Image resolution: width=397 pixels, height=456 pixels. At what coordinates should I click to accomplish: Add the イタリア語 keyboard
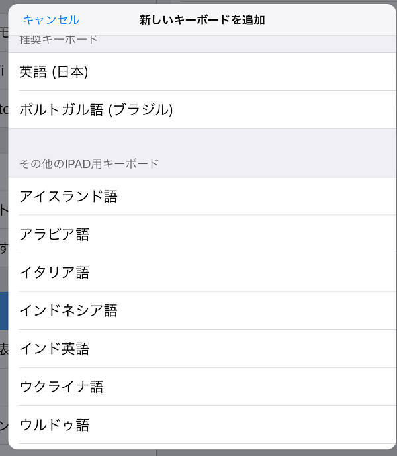coord(202,273)
